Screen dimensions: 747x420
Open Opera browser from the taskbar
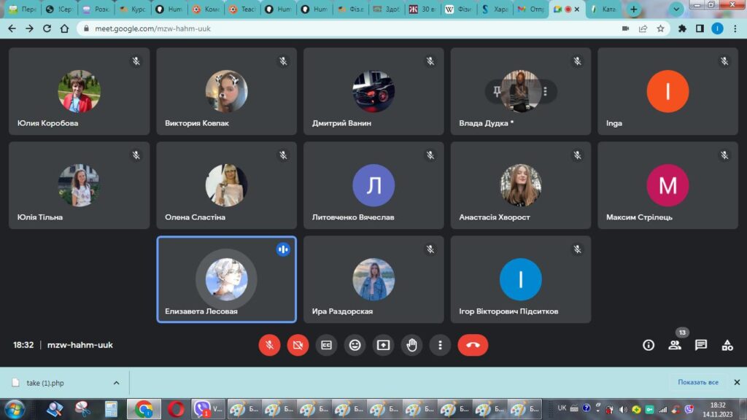click(x=176, y=409)
